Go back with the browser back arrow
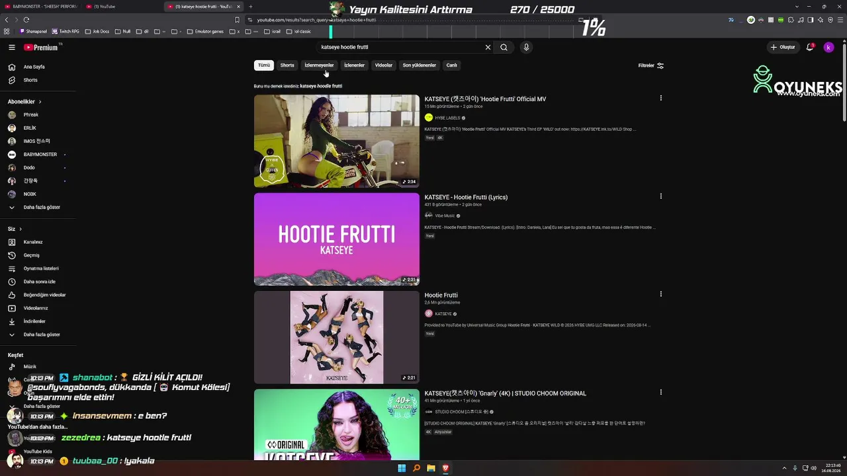The width and height of the screenshot is (847, 476). pos(7,20)
